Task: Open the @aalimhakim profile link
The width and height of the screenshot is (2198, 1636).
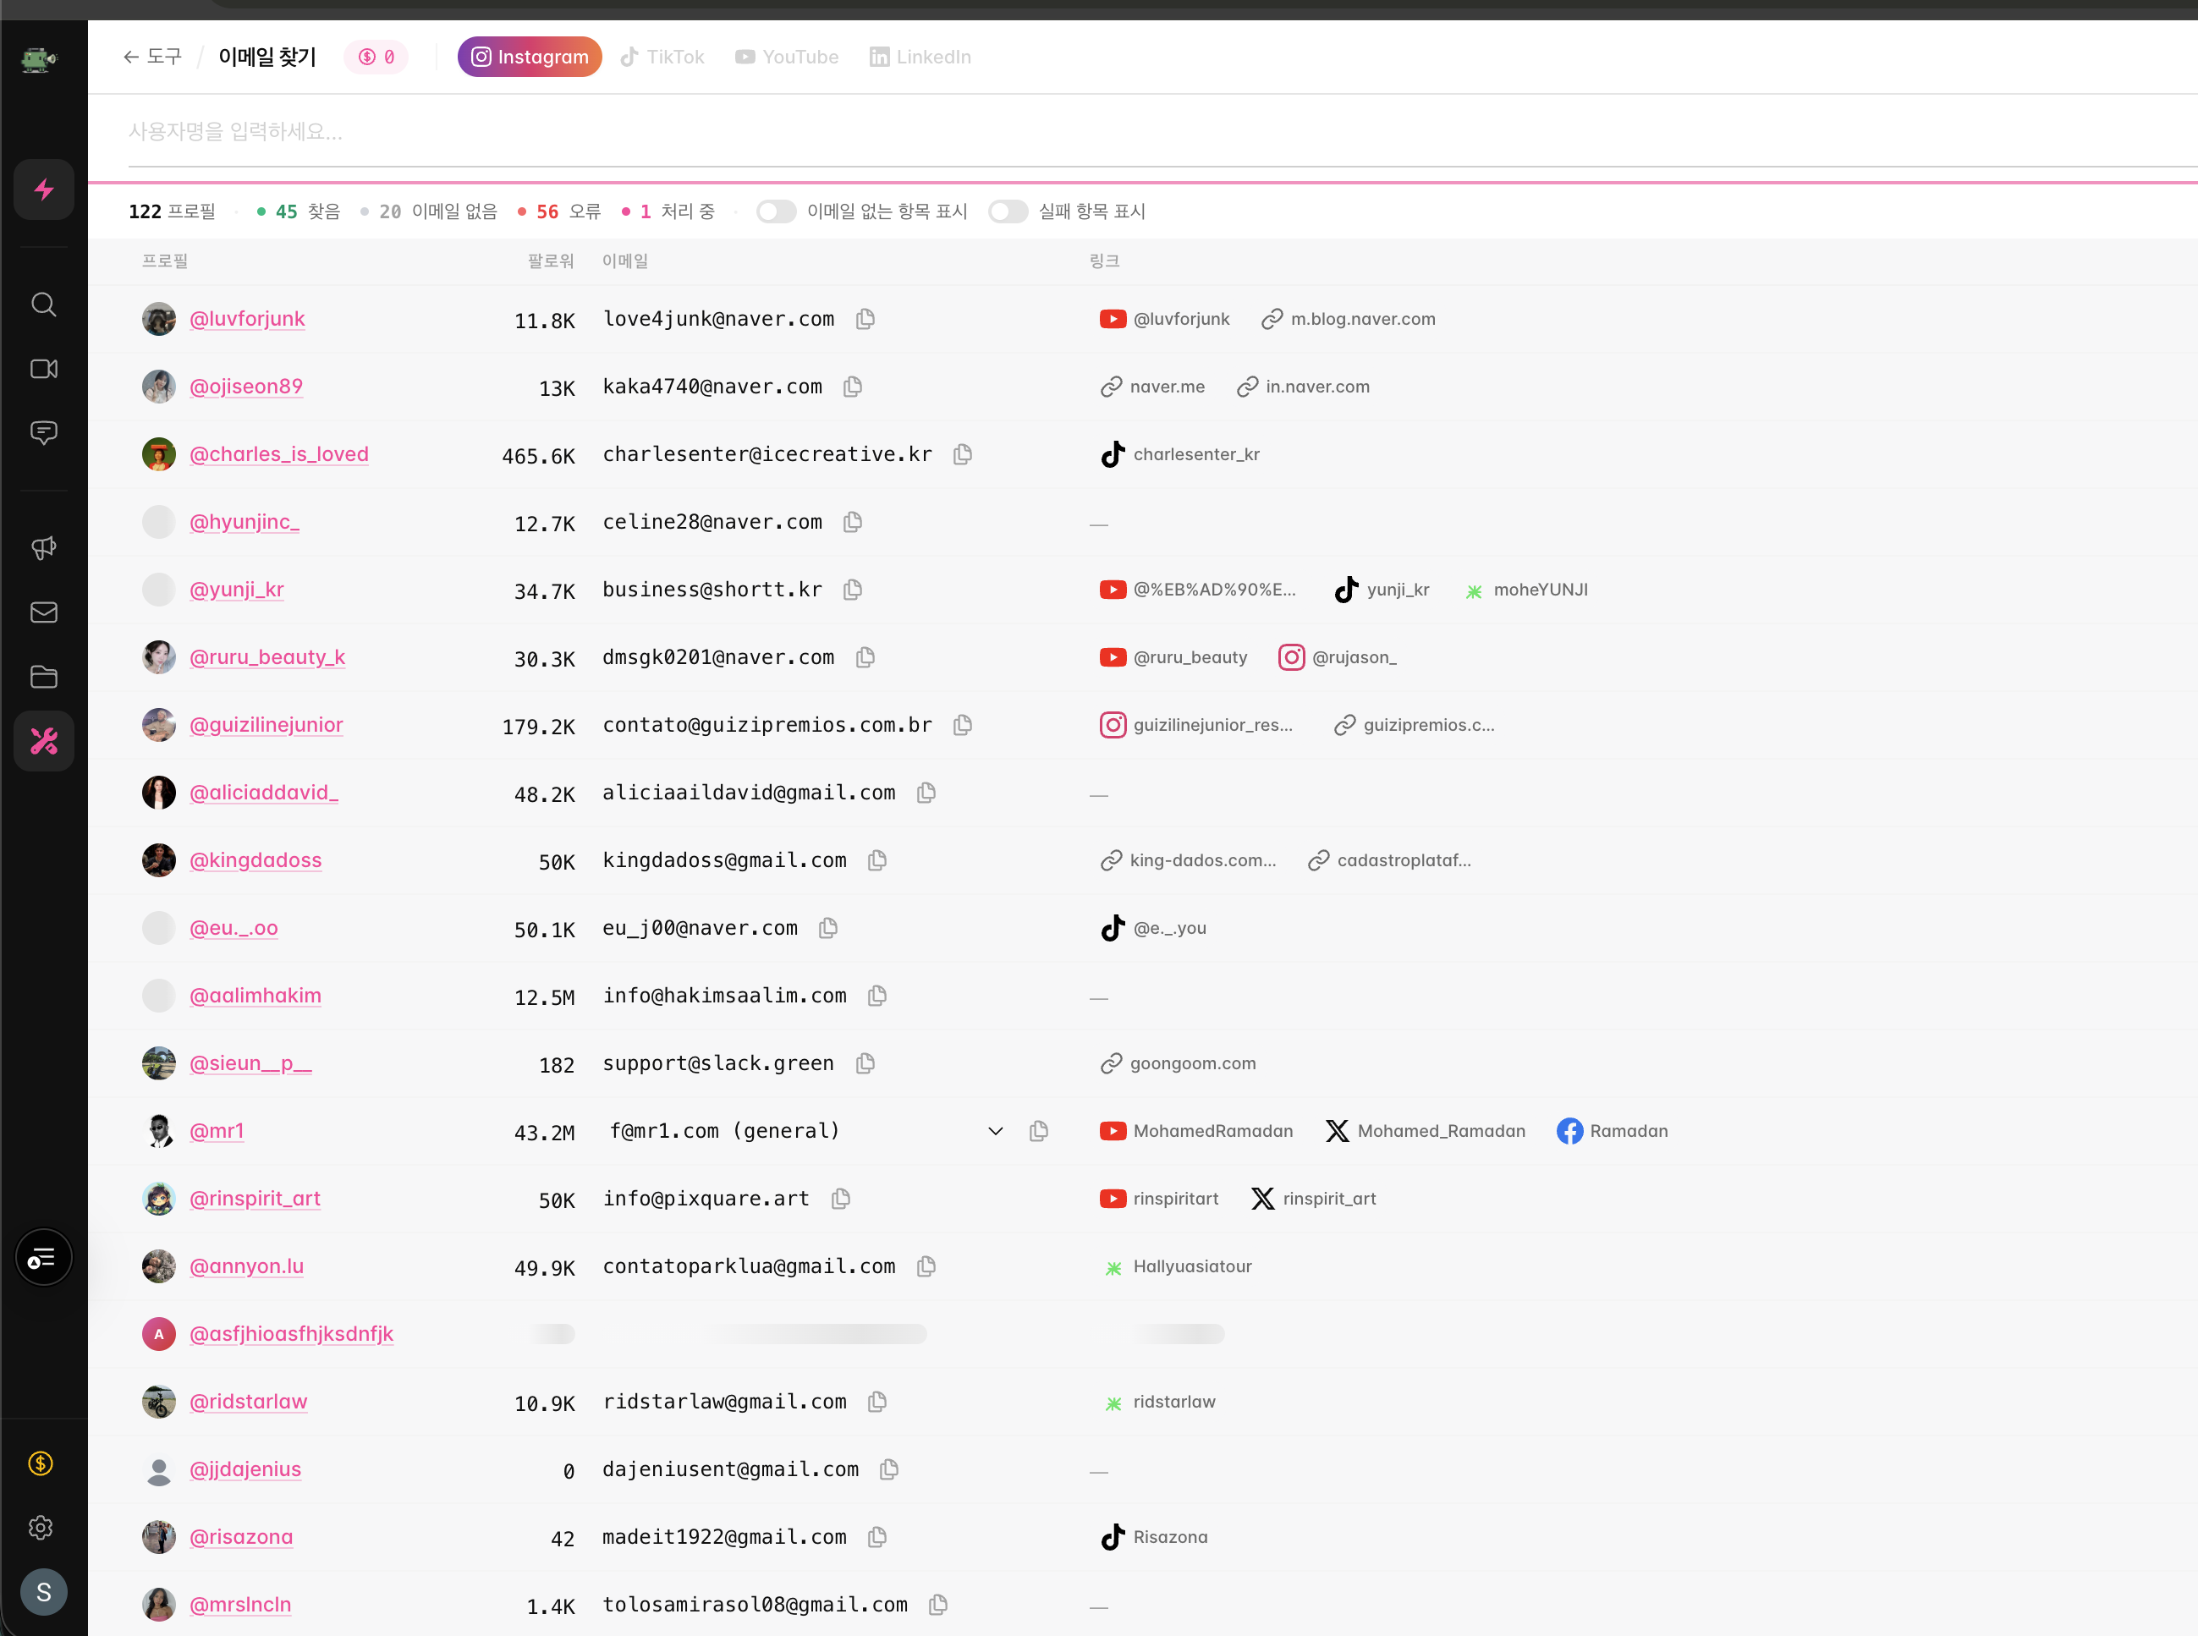Action: [x=255, y=996]
